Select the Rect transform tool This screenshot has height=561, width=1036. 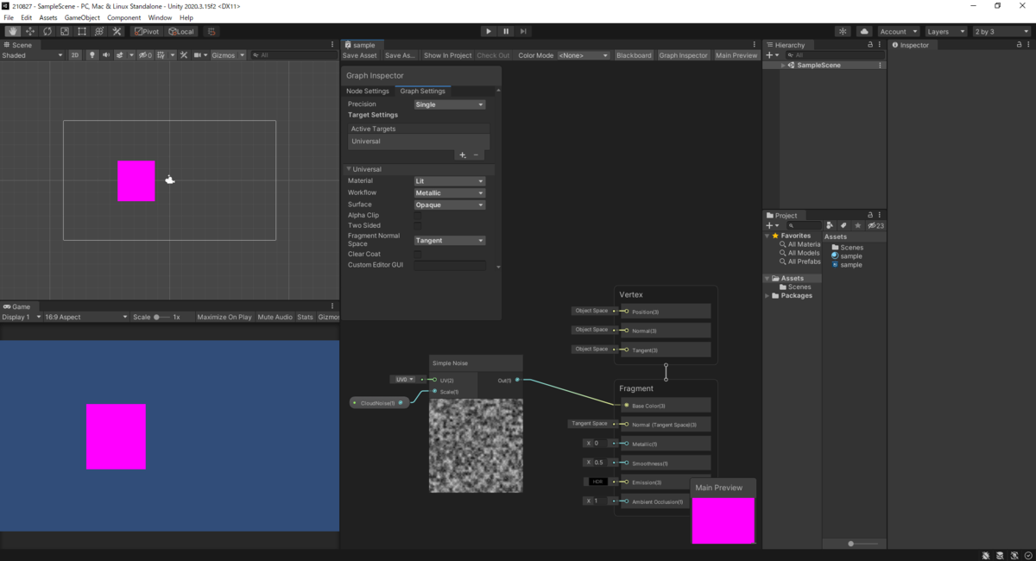82,31
